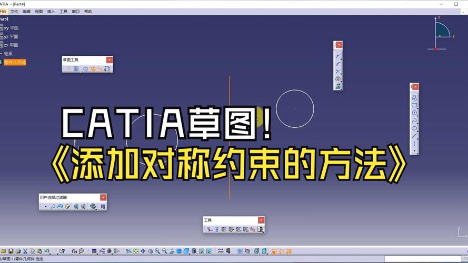Click the red curve icon in 工具 toolbar
Image resolution: width=468 pixels, height=263 pixels.
(253, 229)
